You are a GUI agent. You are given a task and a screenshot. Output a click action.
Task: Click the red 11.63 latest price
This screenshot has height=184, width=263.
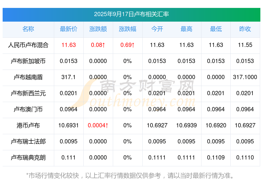click(x=69, y=45)
